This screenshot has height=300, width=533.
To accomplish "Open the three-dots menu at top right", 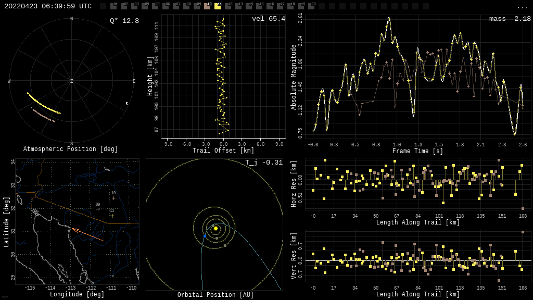I will click(522, 7).
